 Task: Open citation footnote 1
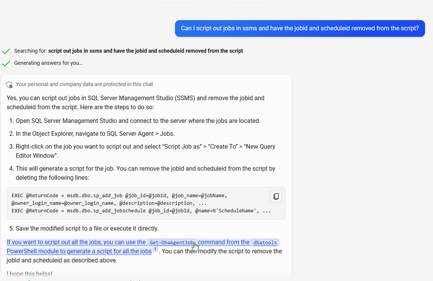tap(155, 250)
